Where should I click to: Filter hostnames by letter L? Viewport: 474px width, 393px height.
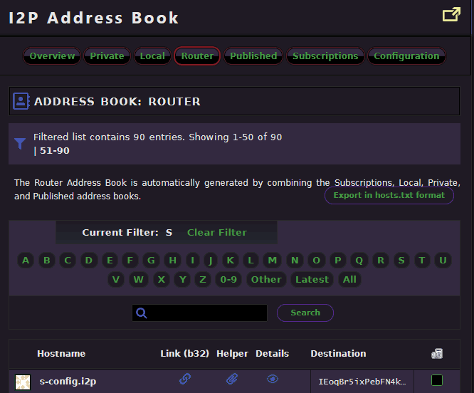(251, 261)
